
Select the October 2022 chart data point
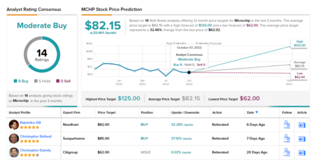189,72
